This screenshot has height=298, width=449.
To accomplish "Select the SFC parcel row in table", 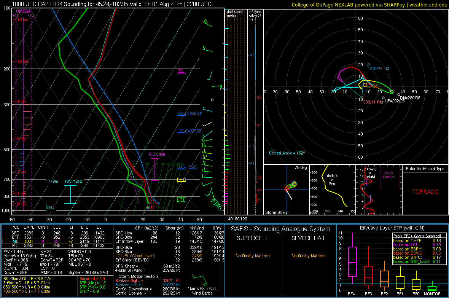I will pyautogui.click(x=57, y=233).
